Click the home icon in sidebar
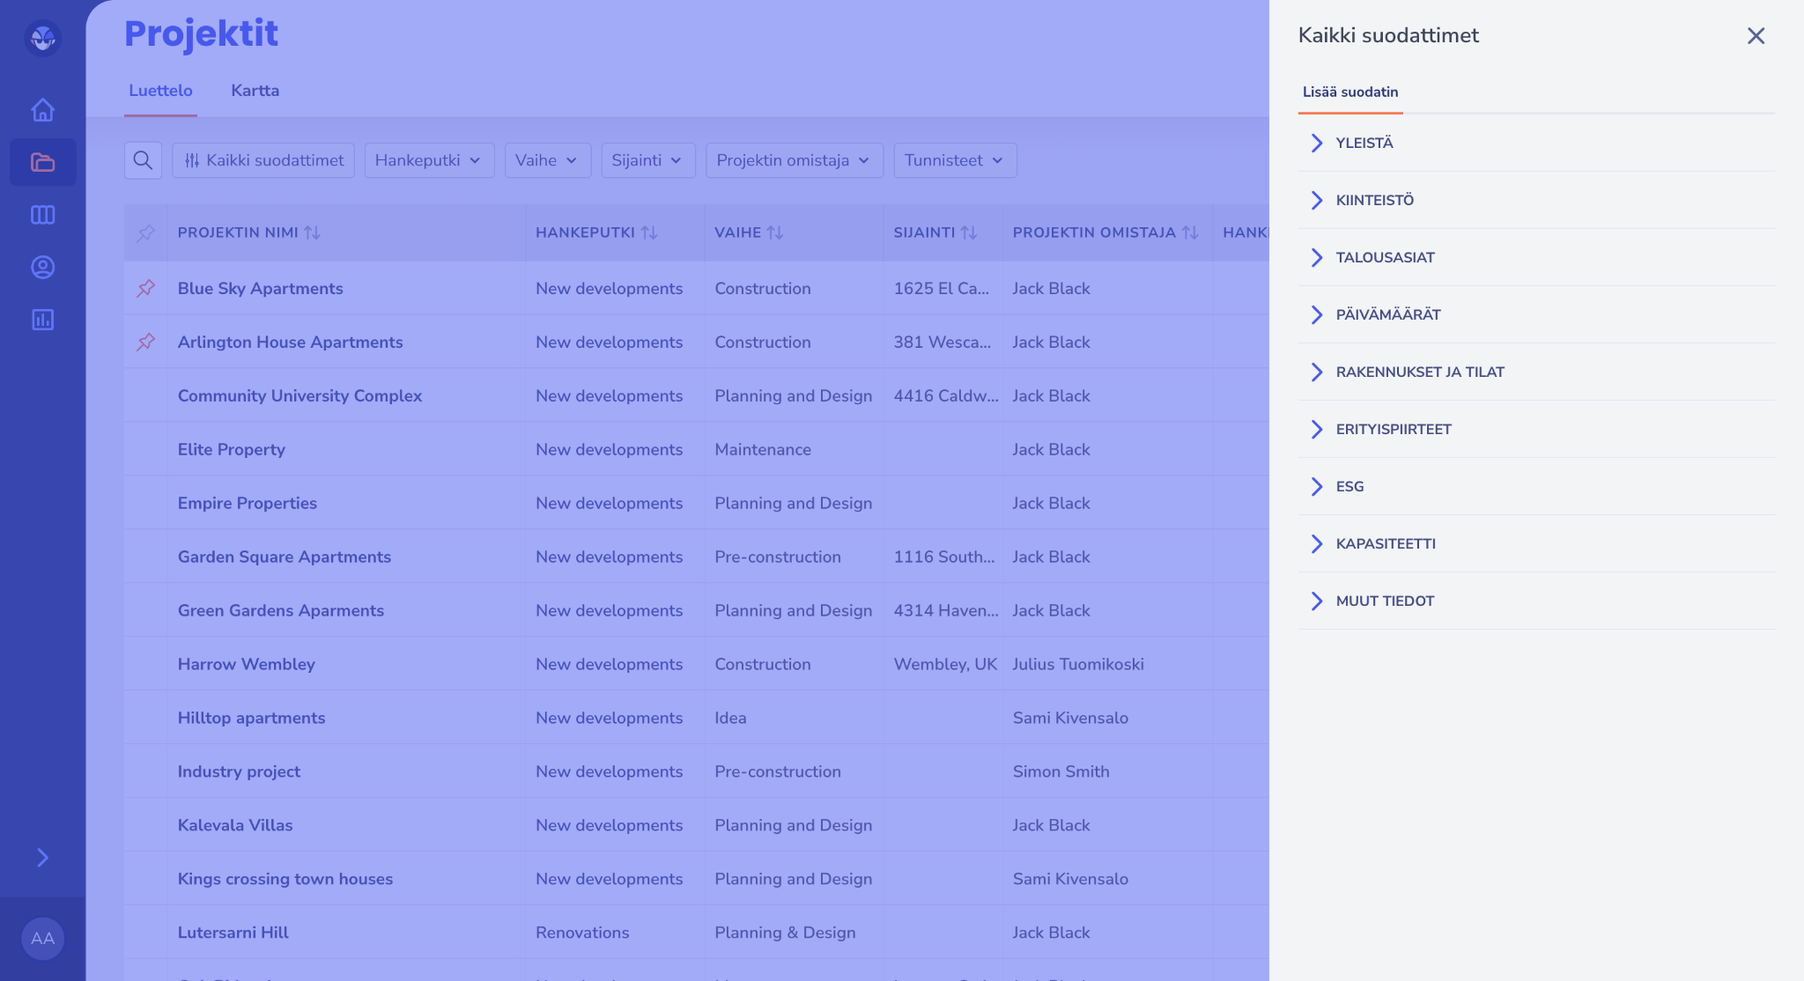Image resolution: width=1804 pixels, height=981 pixels. click(x=42, y=110)
